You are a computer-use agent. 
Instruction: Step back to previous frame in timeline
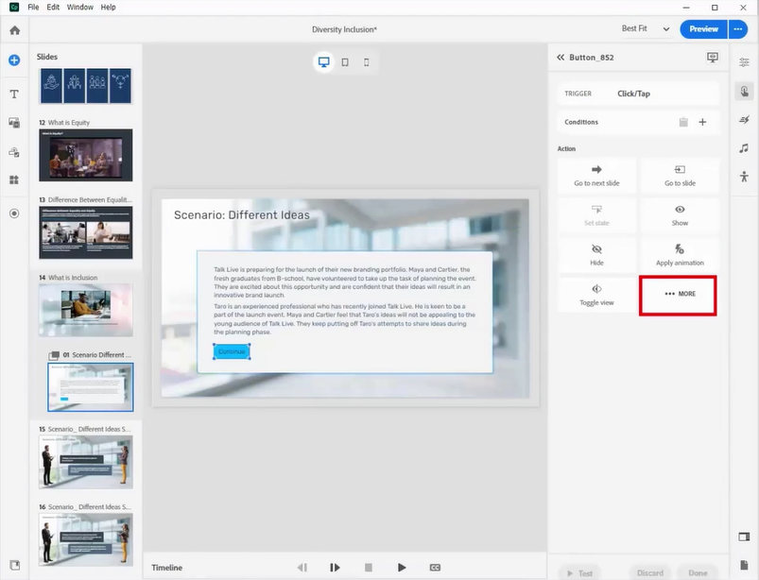tap(302, 568)
